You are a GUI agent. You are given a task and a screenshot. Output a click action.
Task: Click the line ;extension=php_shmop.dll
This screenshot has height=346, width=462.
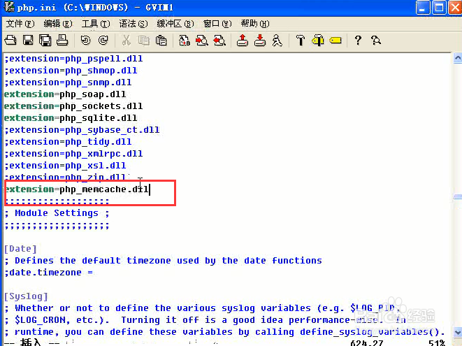pyautogui.click(x=71, y=71)
